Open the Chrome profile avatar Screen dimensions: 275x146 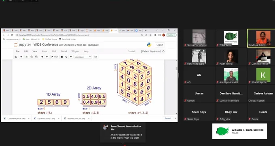pos(164,35)
